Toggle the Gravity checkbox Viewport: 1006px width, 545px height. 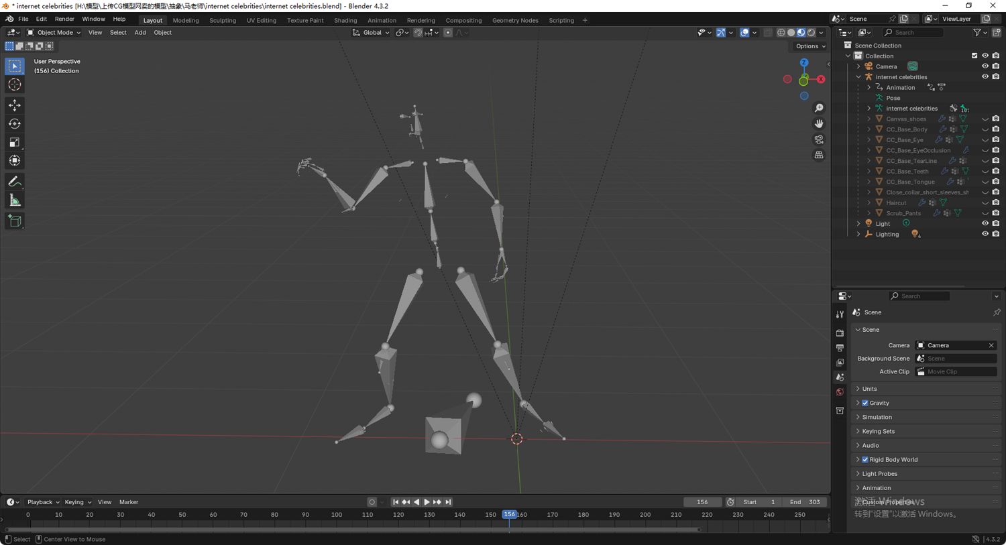(865, 403)
